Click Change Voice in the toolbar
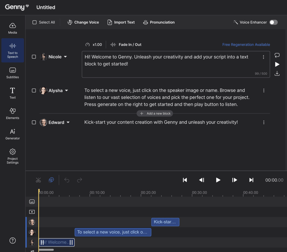Viewport: 287px width, 252px height. pyautogui.click(x=83, y=22)
